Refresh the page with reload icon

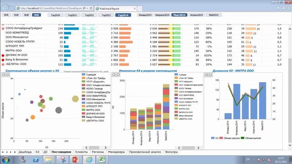coord(91,8)
